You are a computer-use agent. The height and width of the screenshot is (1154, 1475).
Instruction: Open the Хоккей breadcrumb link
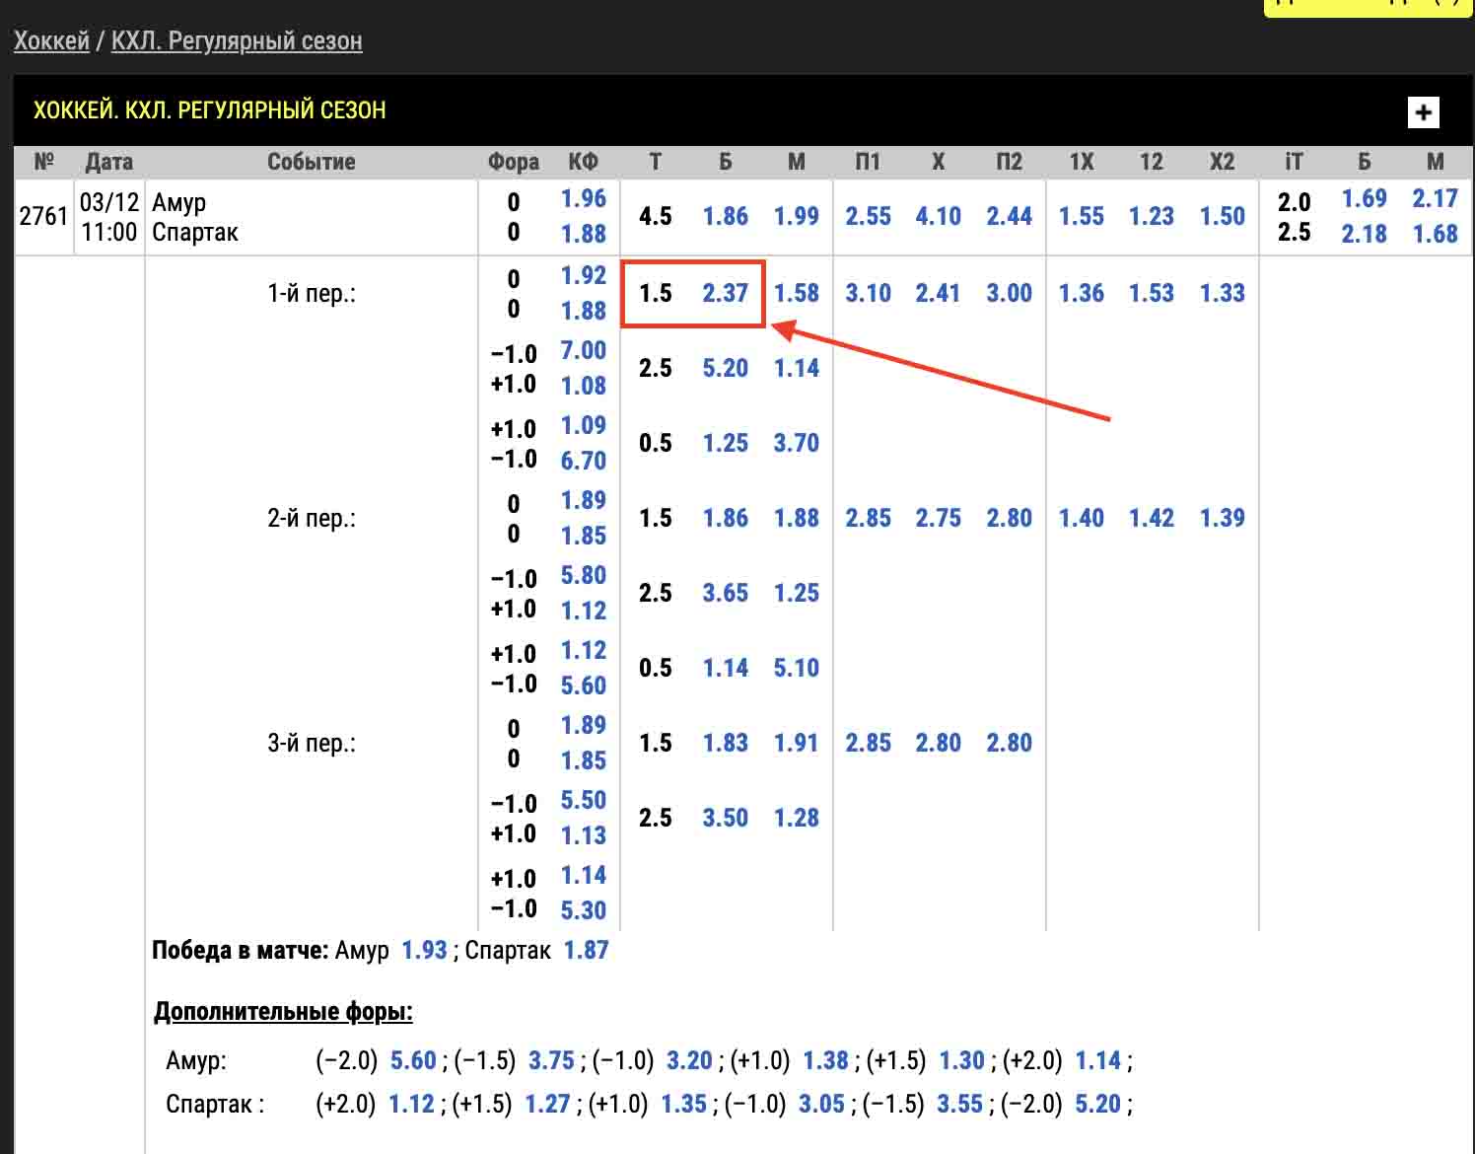51,41
